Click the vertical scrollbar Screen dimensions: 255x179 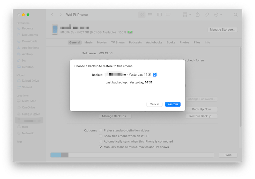240,87
